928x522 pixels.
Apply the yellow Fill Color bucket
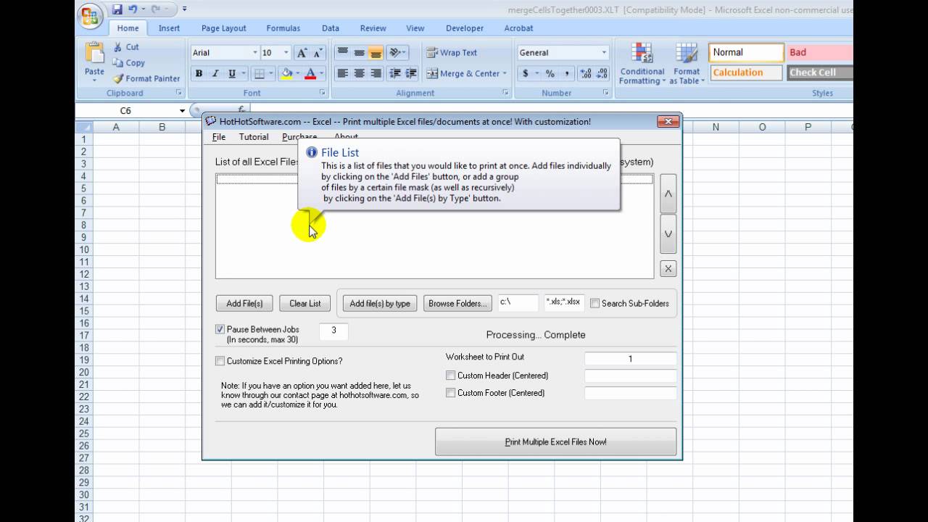coord(287,73)
